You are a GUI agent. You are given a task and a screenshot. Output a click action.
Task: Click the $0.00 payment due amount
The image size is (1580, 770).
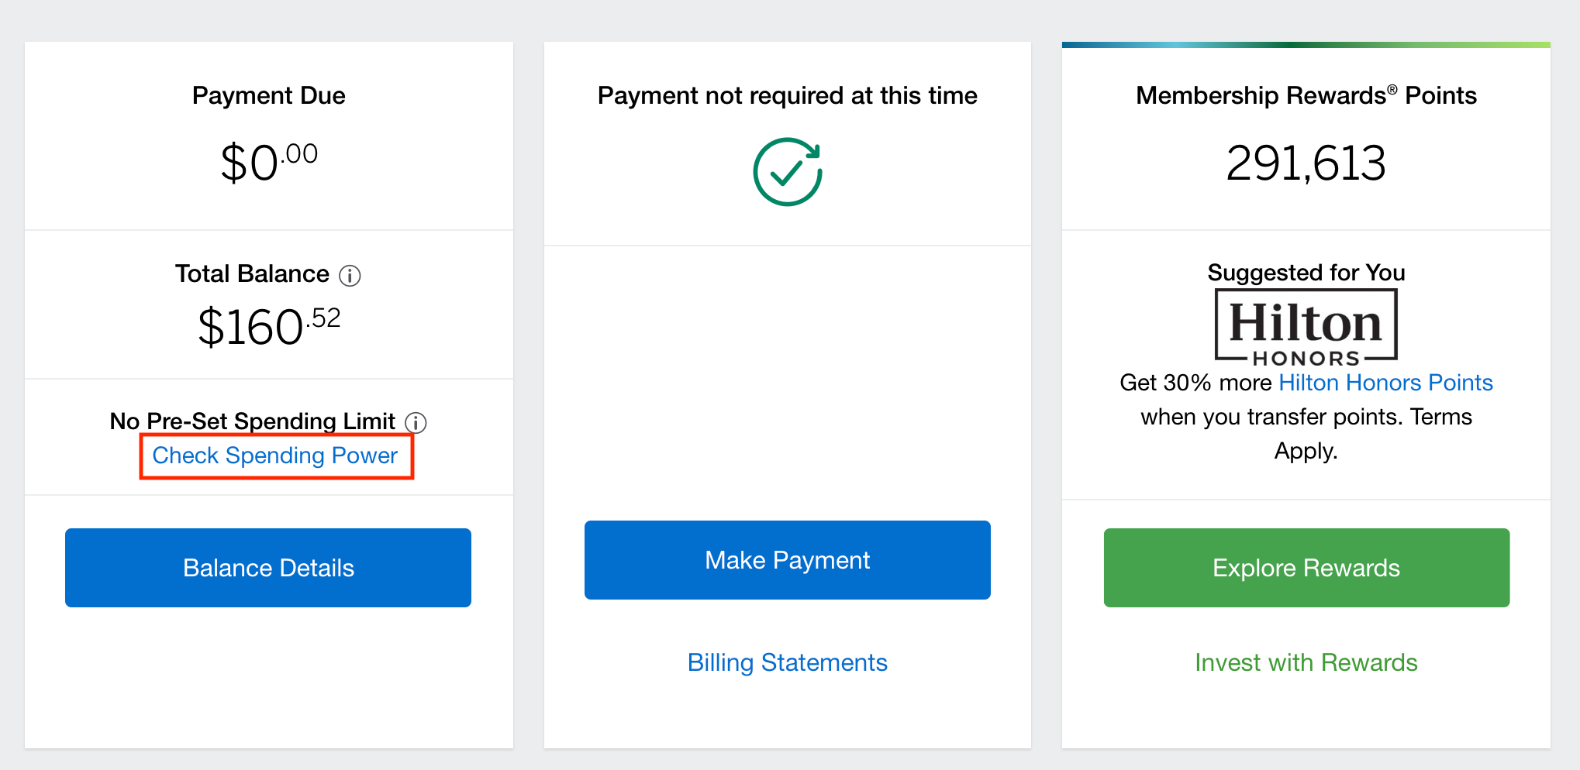pyautogui.click(x=269, y=163)
